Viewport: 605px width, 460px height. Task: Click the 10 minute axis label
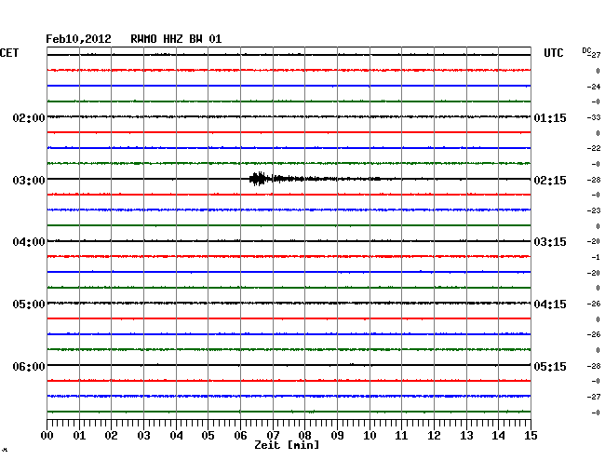point(370,436)
